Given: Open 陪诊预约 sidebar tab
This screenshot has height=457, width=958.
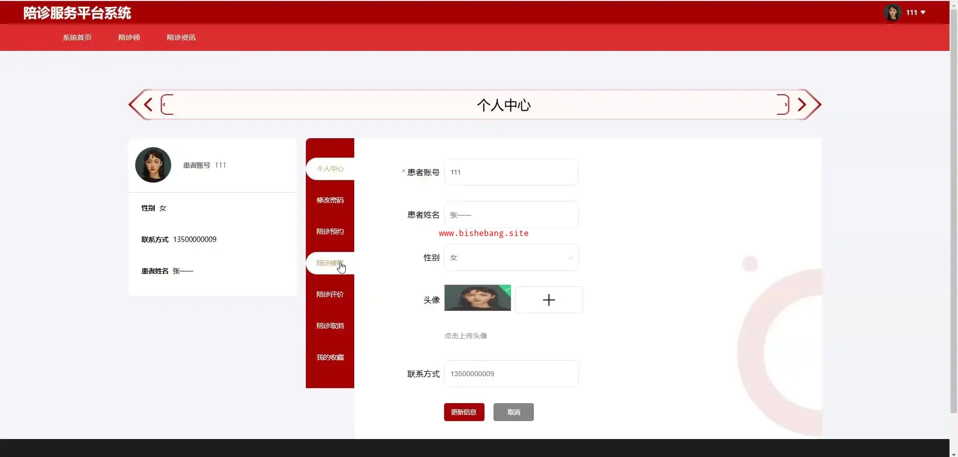Looking at the screenshot, I should tap(330, 231).
